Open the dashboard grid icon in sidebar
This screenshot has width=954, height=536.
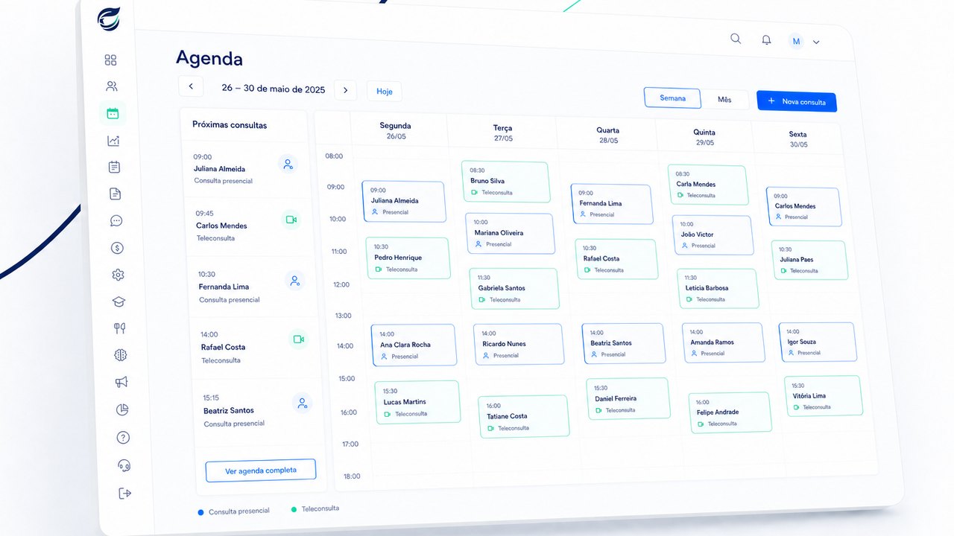click(x=111, y=60)
